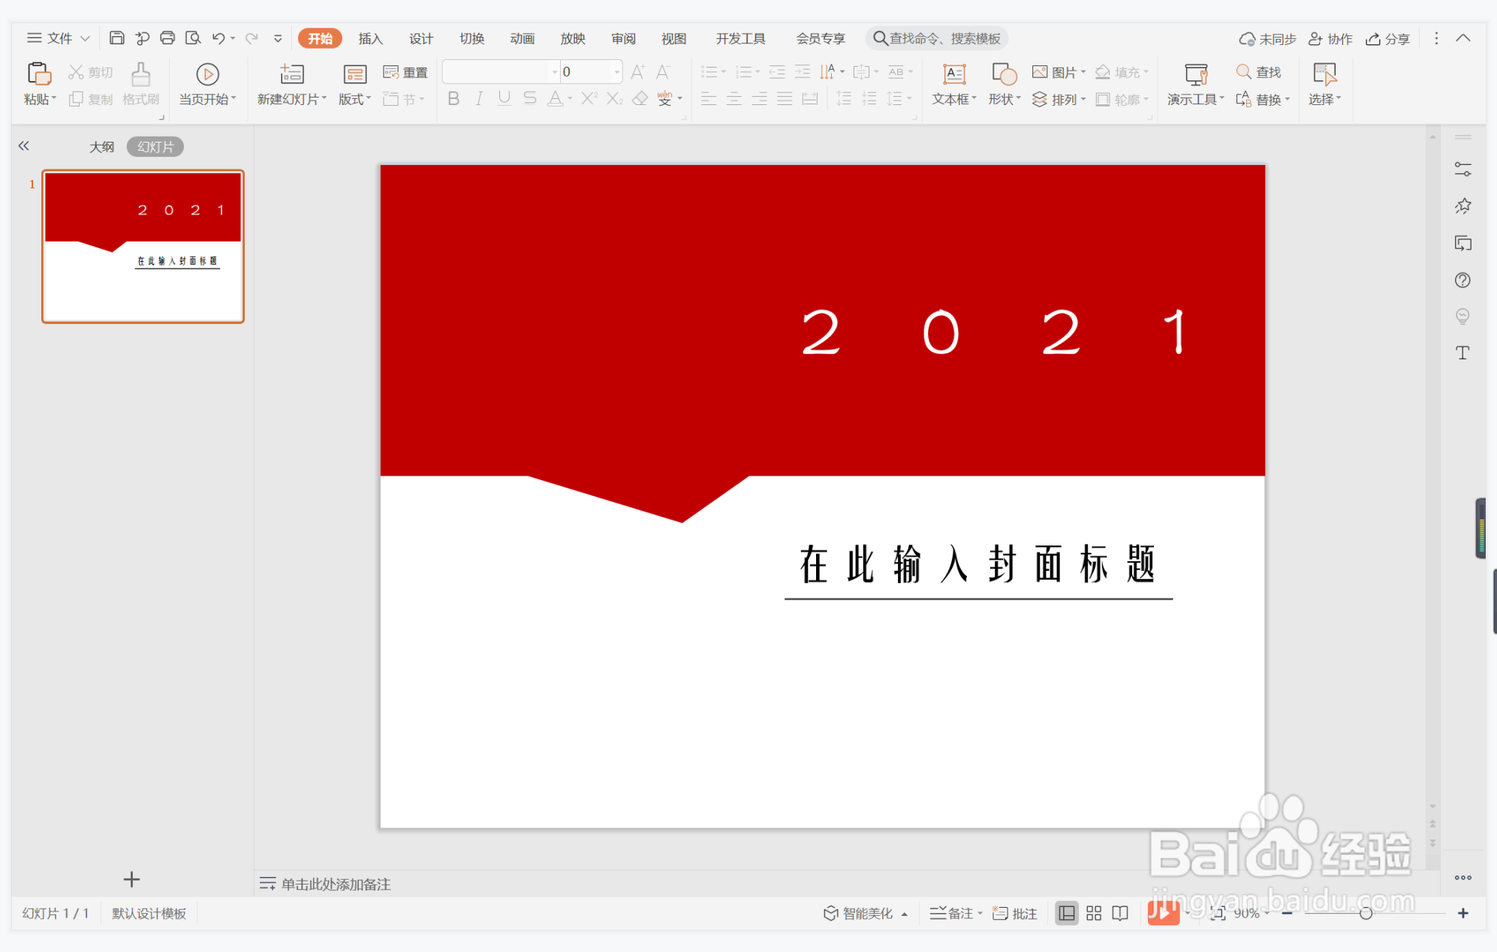Viewport: 1497px width, 952px height.
Task: Click zoom out minus button
Action: coord(1287,913)
